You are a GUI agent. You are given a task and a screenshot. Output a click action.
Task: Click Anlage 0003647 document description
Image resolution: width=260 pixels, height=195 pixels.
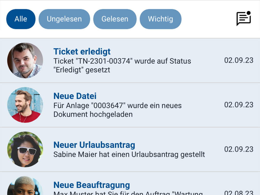pos(117,110)
